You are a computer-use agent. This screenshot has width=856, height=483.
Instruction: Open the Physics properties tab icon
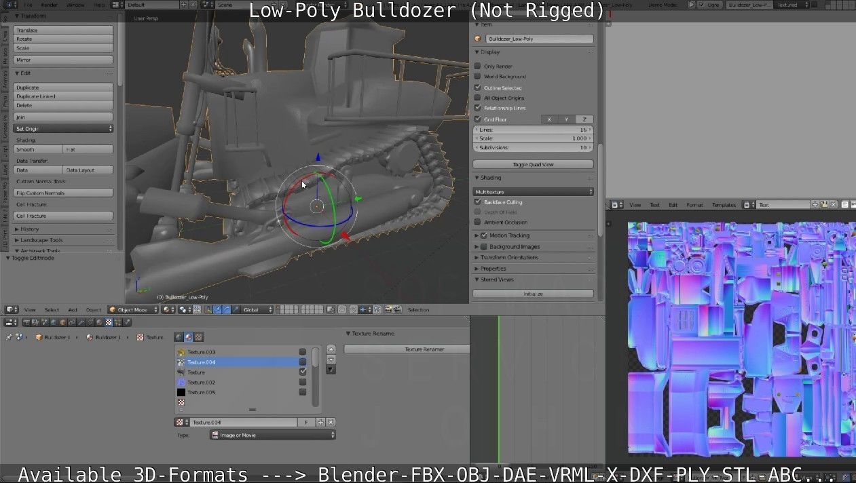point(127,322)
